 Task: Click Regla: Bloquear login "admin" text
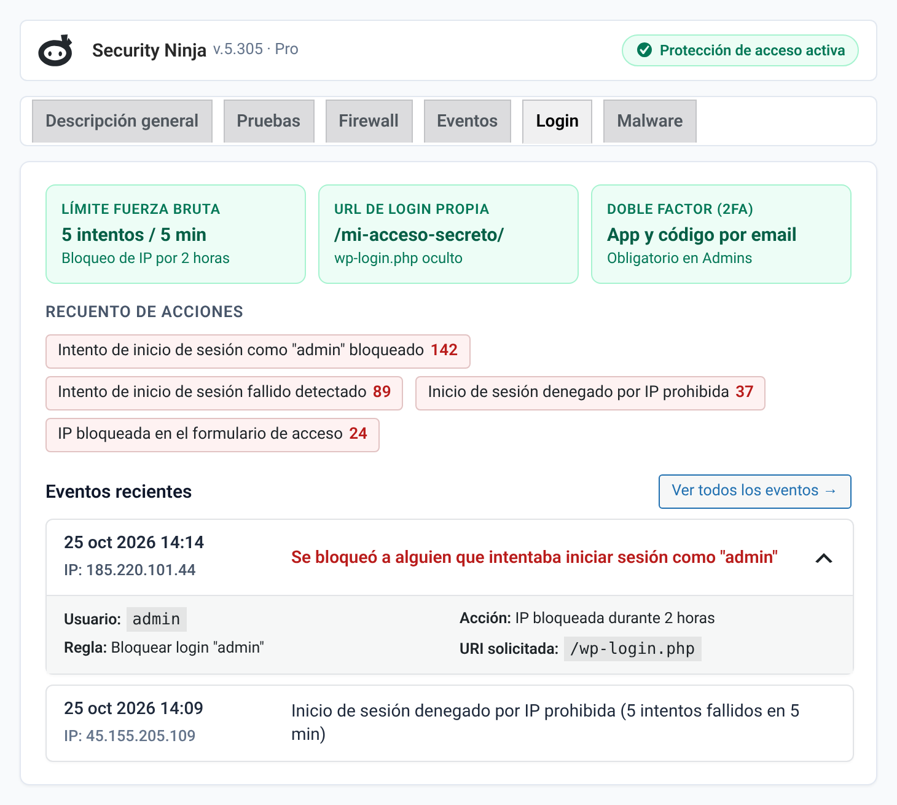pyautogui.click(x=164, y=648)
